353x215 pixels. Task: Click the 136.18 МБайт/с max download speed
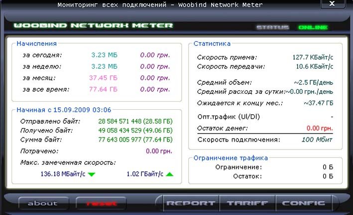(63, 174)
